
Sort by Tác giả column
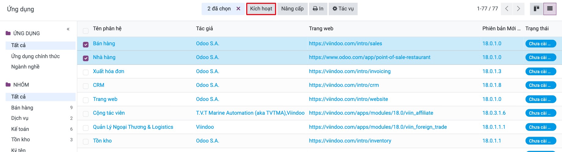[x=204, y=28]
